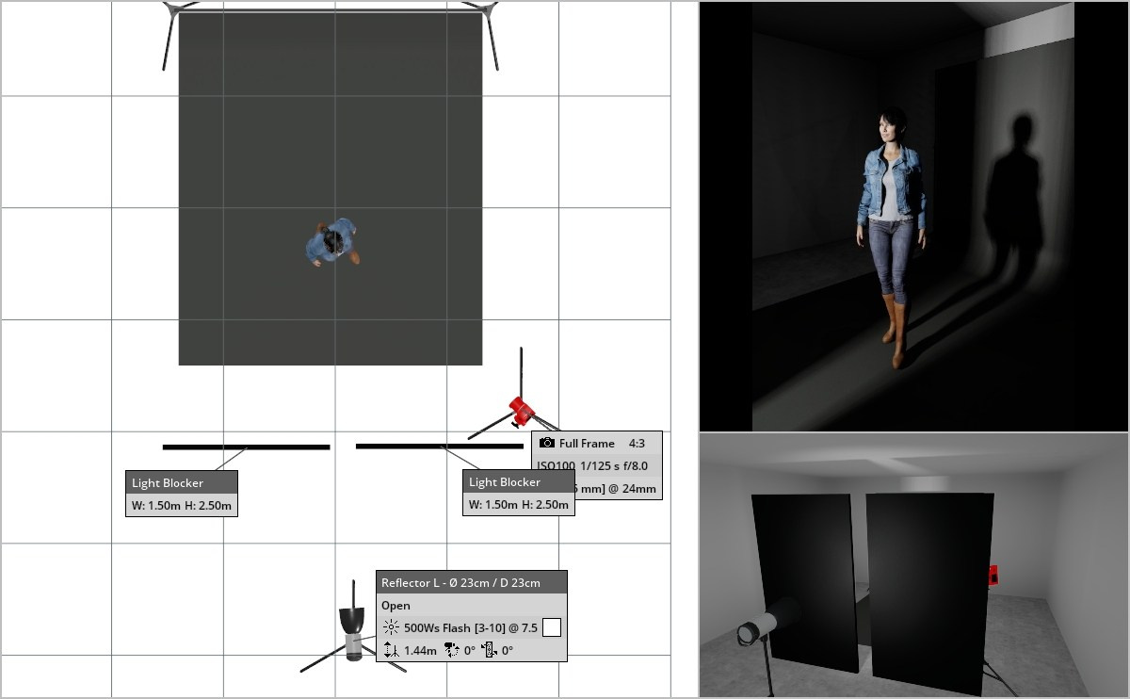Screen dimensions: 1130x699
Task: Click the 1.44m stand height value
Action: coord(420,650)
